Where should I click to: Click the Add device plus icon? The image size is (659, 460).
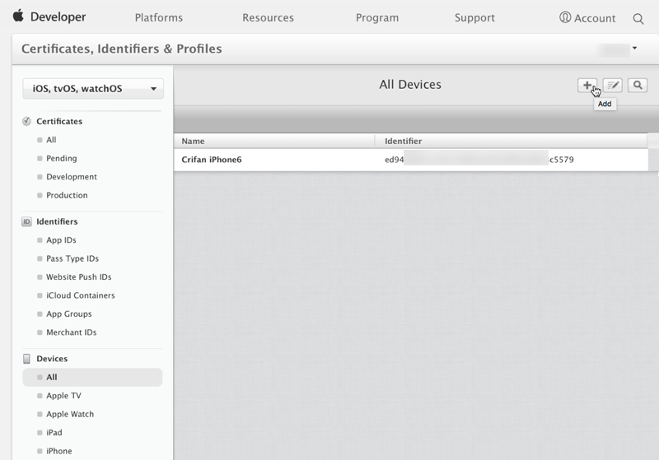(587, 86)
